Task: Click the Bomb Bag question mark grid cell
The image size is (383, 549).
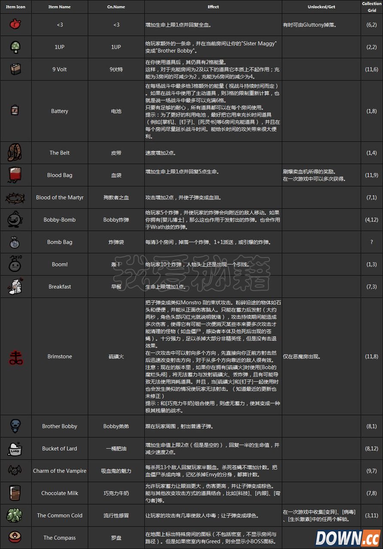Action: (372, 242)
